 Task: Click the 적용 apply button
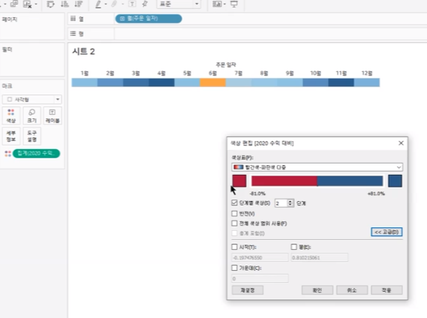pyautogui.click(x=386, y=290)
